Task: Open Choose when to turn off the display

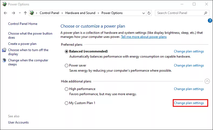Action: (x=28, y=52)
